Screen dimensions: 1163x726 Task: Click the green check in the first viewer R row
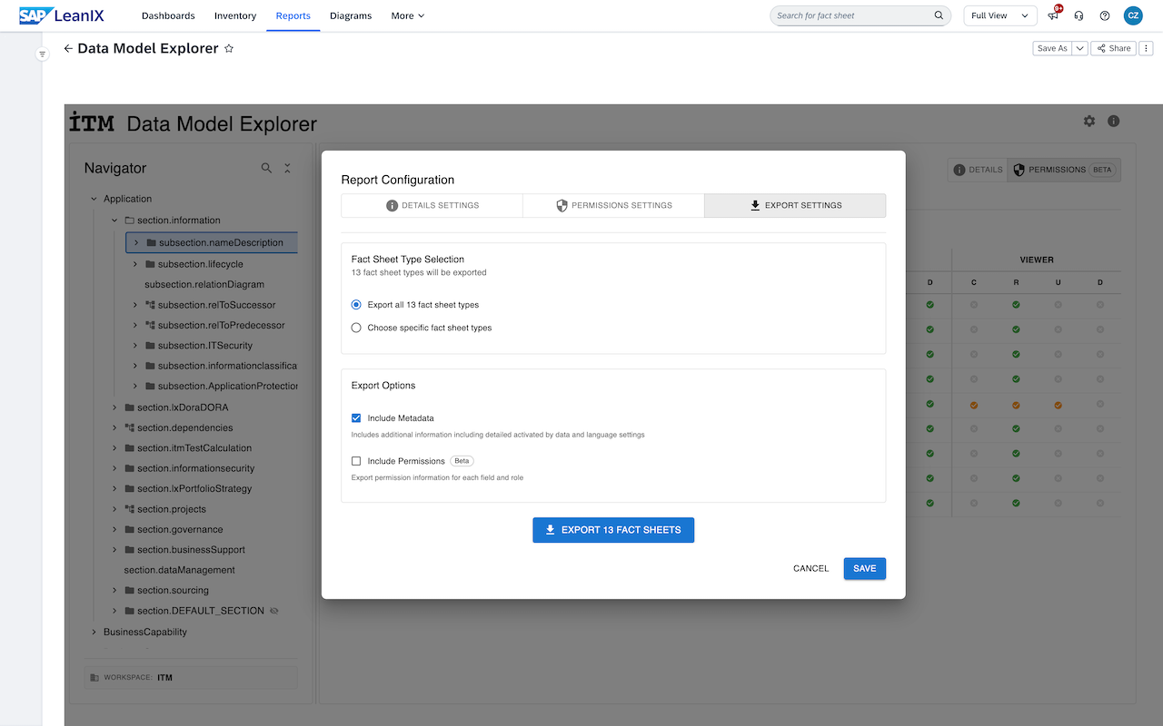coord(1016,305)
